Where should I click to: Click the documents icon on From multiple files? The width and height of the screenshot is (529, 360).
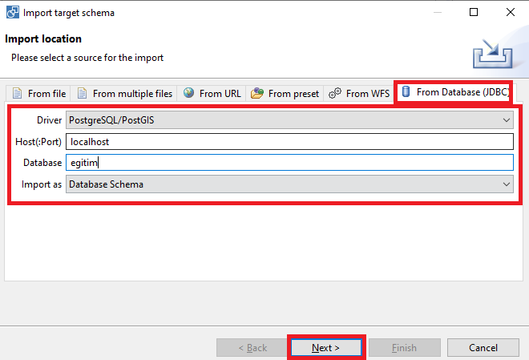pyautogui.click(x=82, y=93)
